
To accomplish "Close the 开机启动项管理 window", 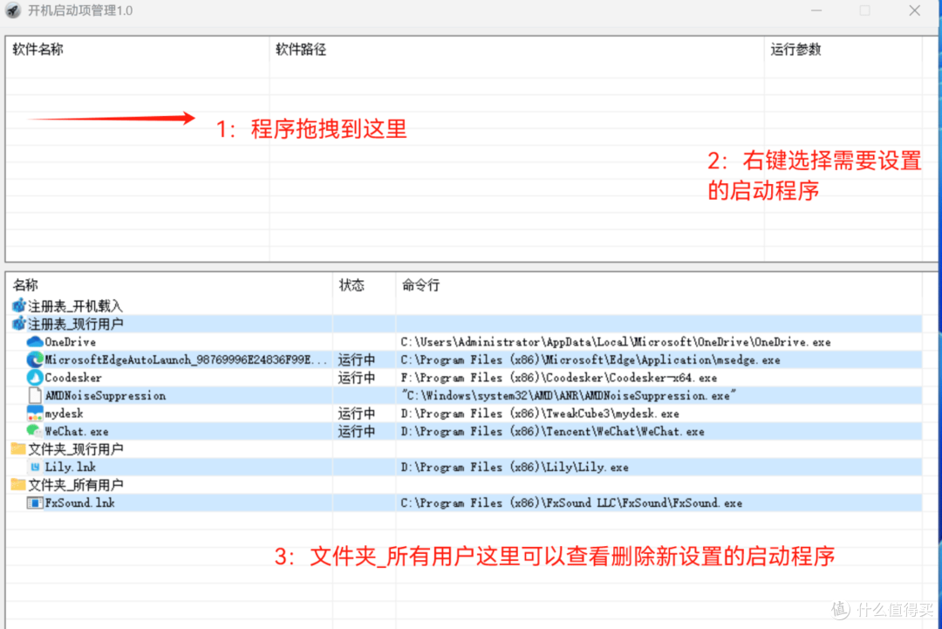I will (914, 10).
